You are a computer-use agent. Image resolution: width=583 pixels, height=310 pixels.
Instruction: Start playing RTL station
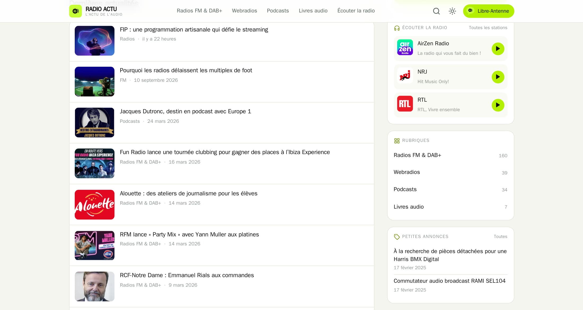point(498,105)
